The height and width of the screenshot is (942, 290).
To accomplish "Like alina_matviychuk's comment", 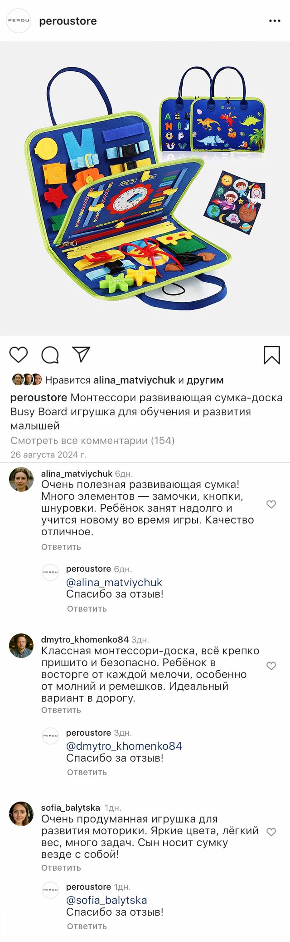I will [x=271, y=504].
